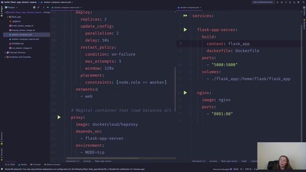Click the docker-compose-swarm.yml breadcrumb at top
306x172 pixels.
coord(55,2)
